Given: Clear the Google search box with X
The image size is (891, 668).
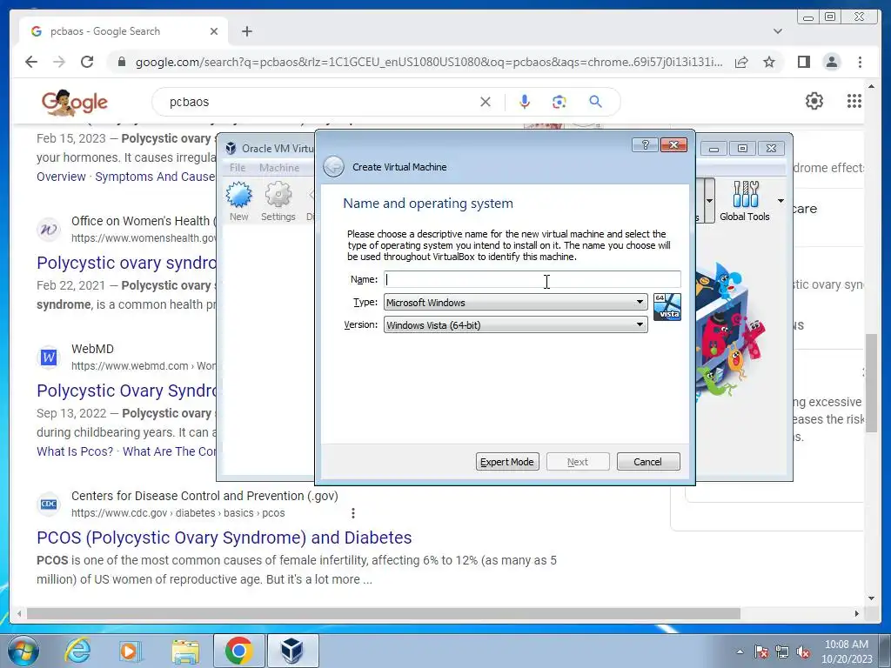Looking at the screenshot, I should [x=486, y=102].
